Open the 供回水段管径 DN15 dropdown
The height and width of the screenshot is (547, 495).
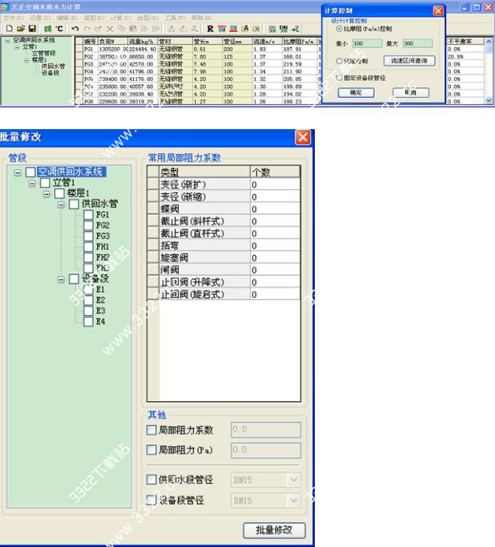[x=294, y=480]
